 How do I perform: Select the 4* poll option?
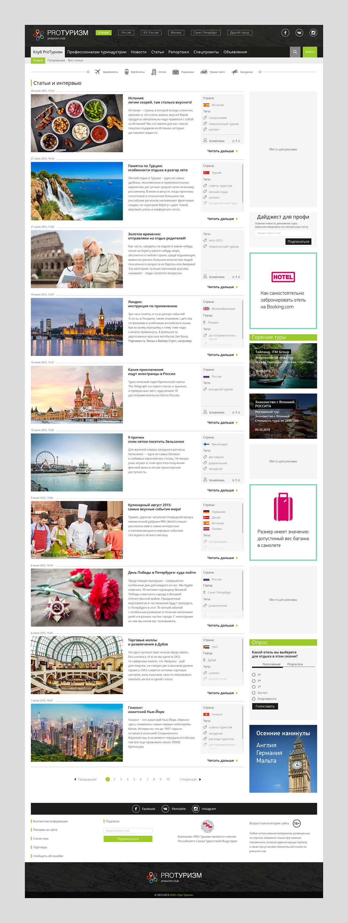254,681
